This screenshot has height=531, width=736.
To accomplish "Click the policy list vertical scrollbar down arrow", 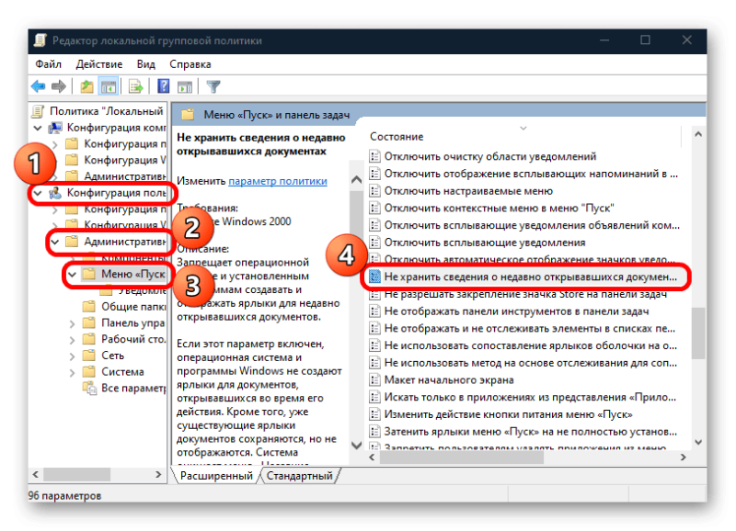I will pos(698,442).
